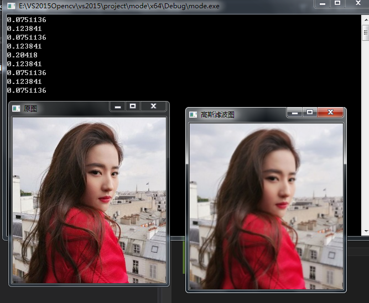Maximize the mode.exe console window
Screen dimensions: 369x303
[x=337, y=3]
